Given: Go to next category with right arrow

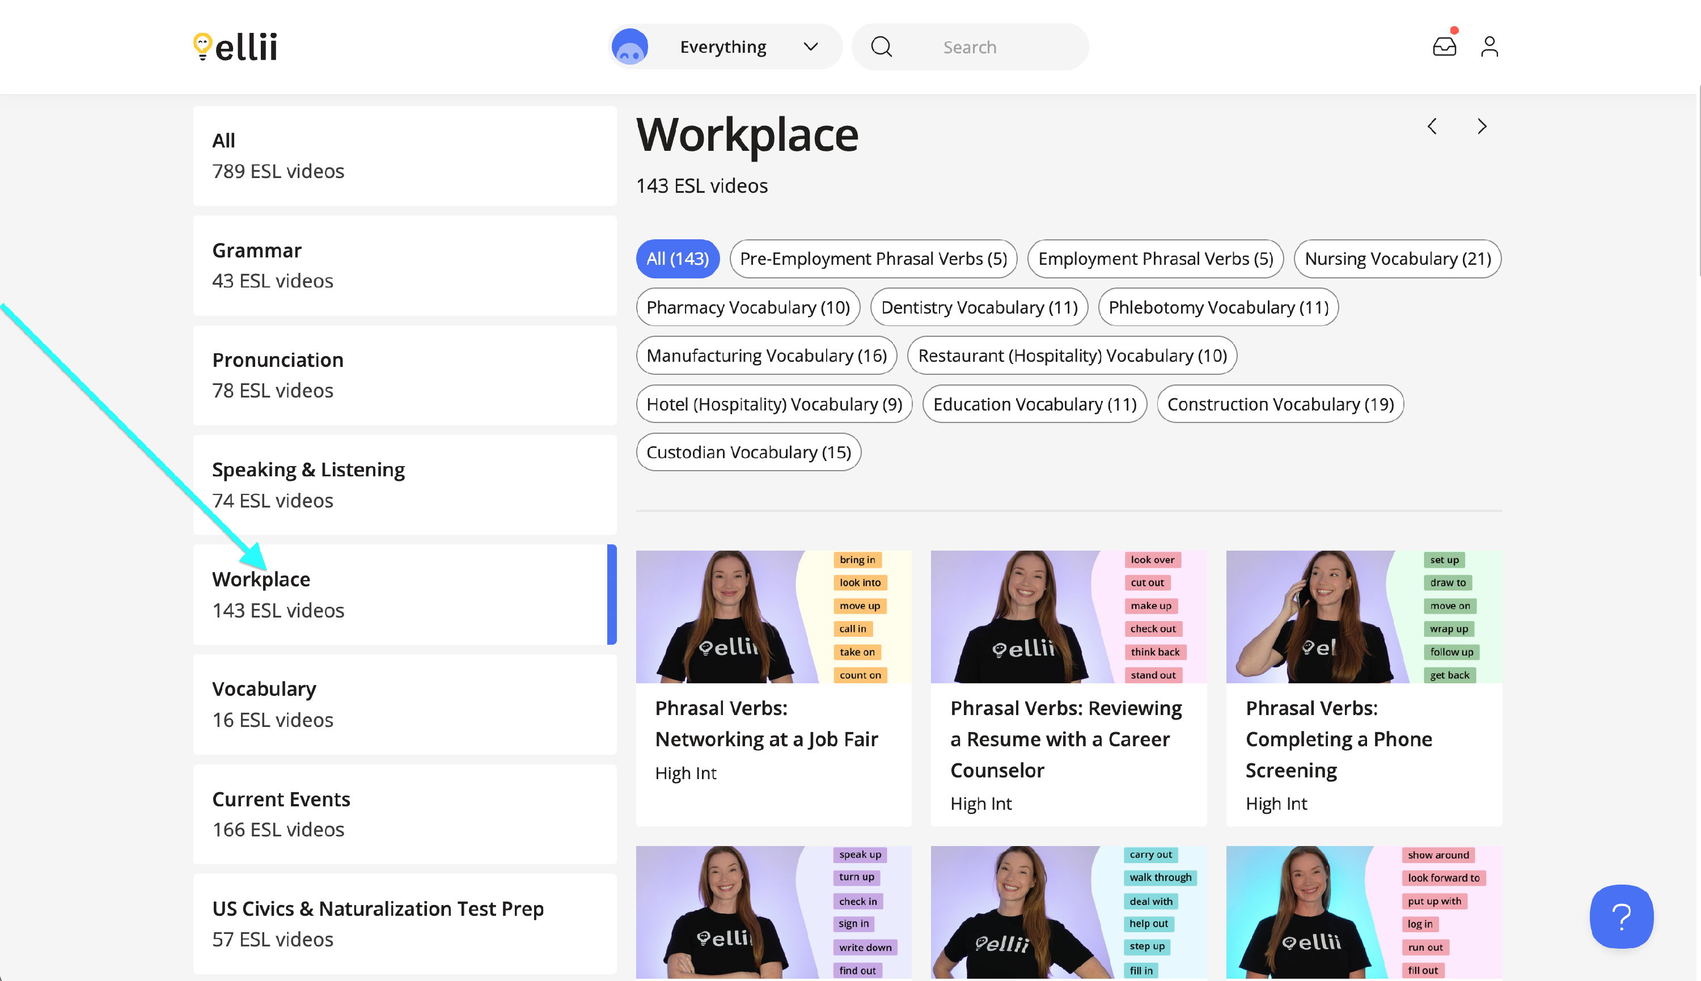Looking at the screenshot, I should (1482, 126).
